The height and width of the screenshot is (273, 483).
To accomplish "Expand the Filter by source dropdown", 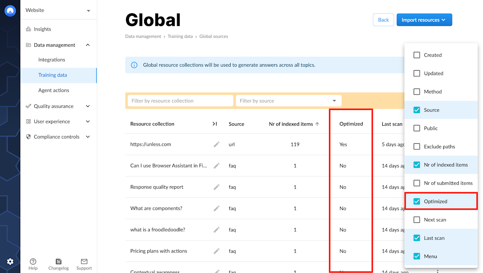I will coord(334,100).
